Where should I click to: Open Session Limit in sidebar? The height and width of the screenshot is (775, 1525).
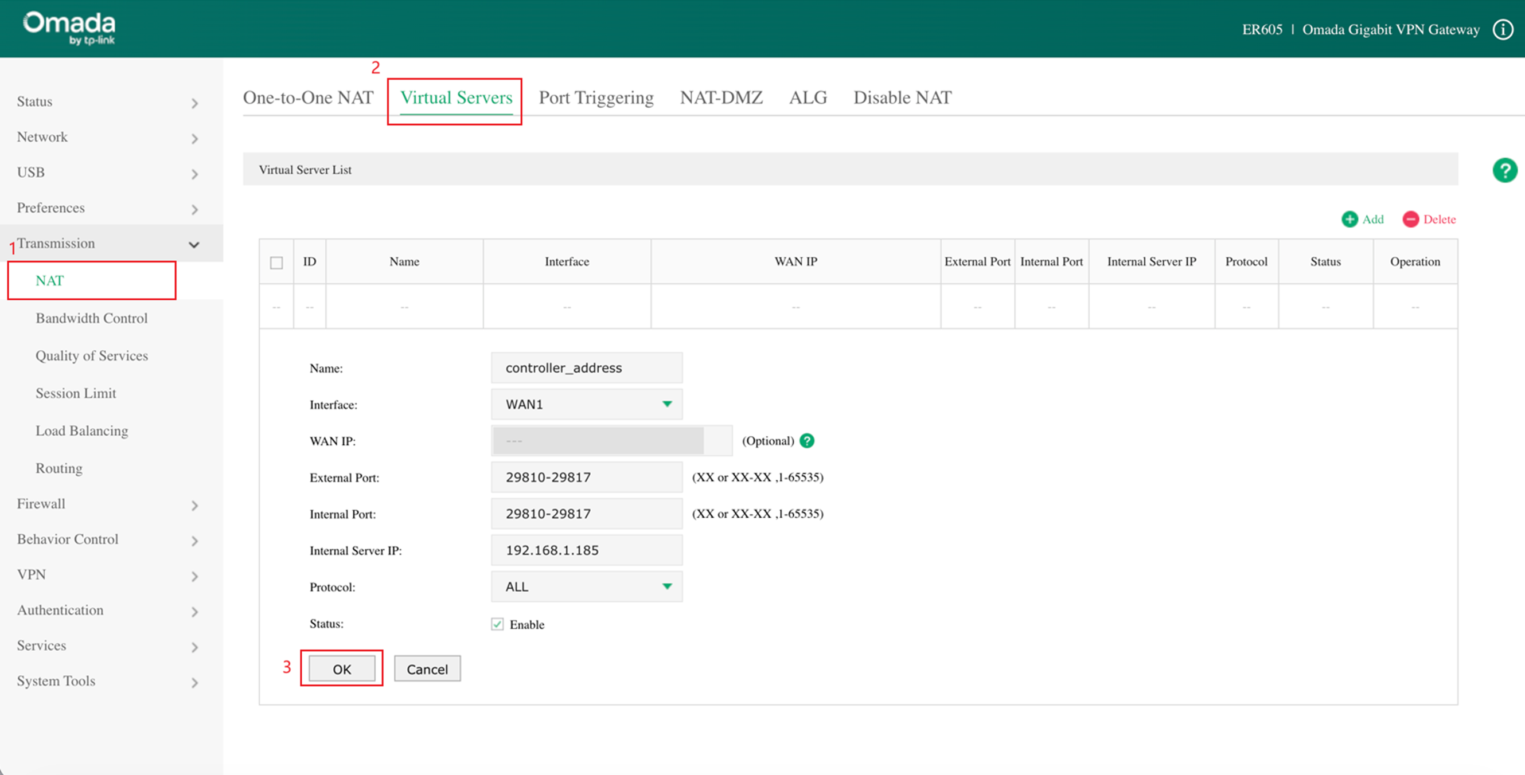coord(76,393)
